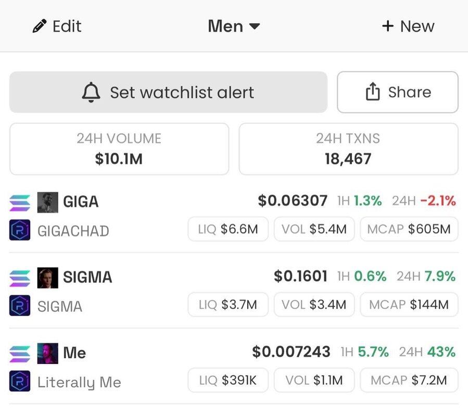Click GIGA's MCAP $605M badge

409,229
